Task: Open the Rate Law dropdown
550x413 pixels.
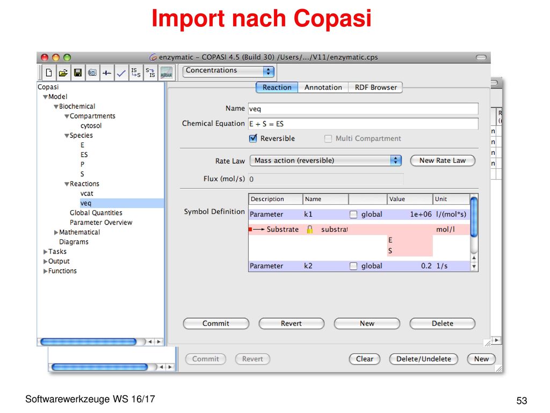Action: pos(325,160)
